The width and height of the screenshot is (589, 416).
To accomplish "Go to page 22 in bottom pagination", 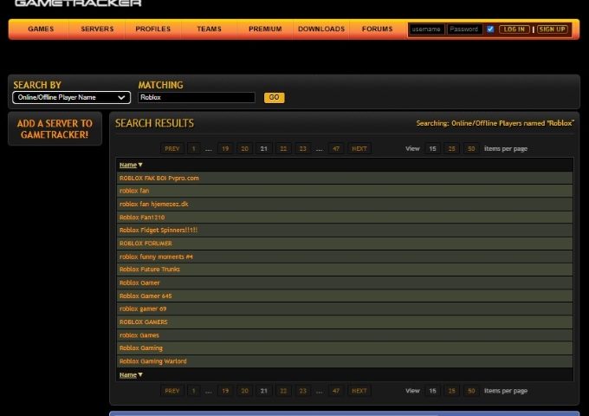I will pos(283,391).
